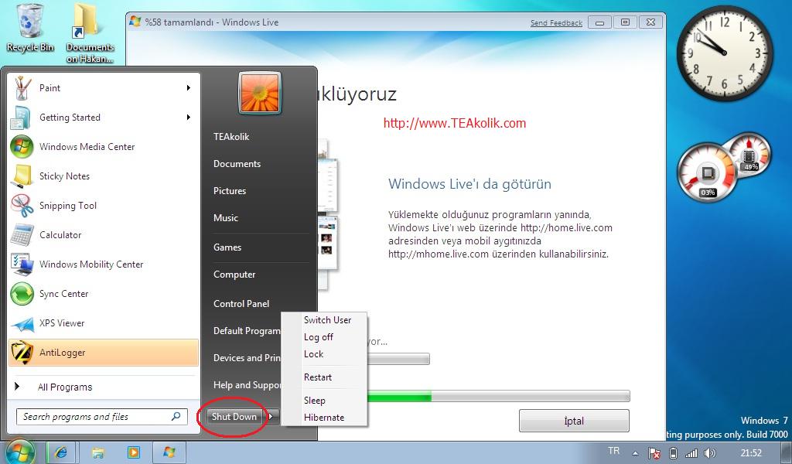The image size is (792, 464).
Task: Minimize the Windows Live installer window
Action: (599, 22)
